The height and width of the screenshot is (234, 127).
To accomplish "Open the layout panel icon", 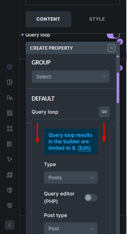I will tap(10, 82).
